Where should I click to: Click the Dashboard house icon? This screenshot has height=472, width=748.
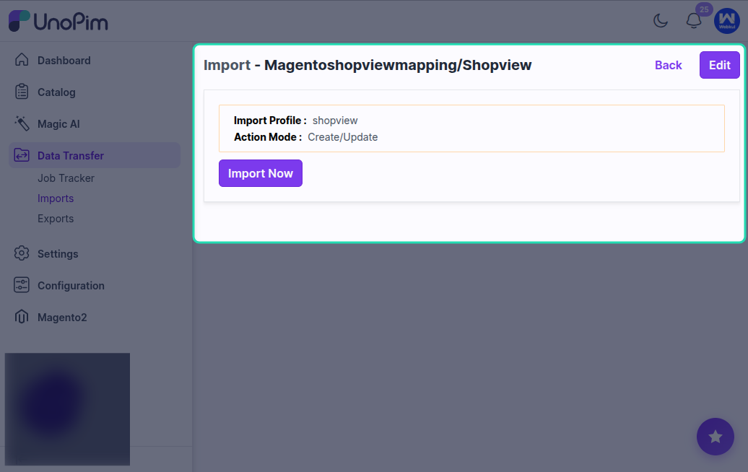(22, 60)
